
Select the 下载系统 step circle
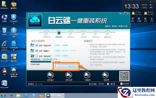tap(83, 33)
